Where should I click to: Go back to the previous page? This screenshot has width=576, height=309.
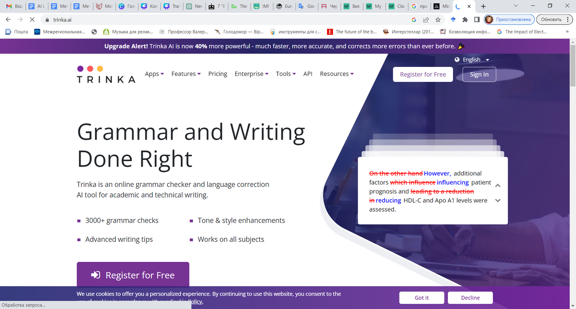tap(8, 20)
